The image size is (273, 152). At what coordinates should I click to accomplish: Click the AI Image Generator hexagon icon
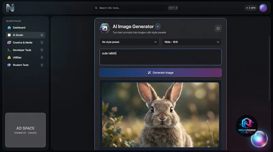105,28
